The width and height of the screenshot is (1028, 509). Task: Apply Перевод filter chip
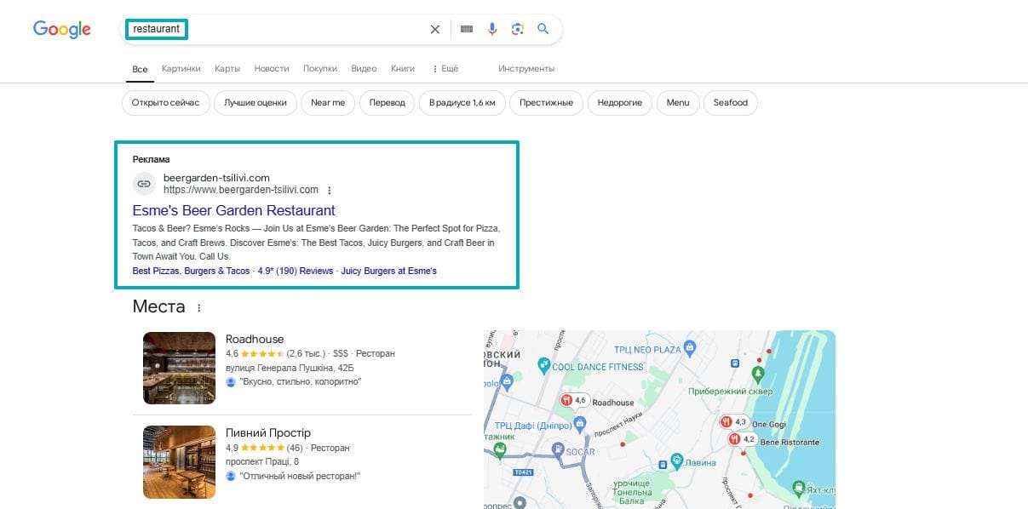[x=388, y=103]
